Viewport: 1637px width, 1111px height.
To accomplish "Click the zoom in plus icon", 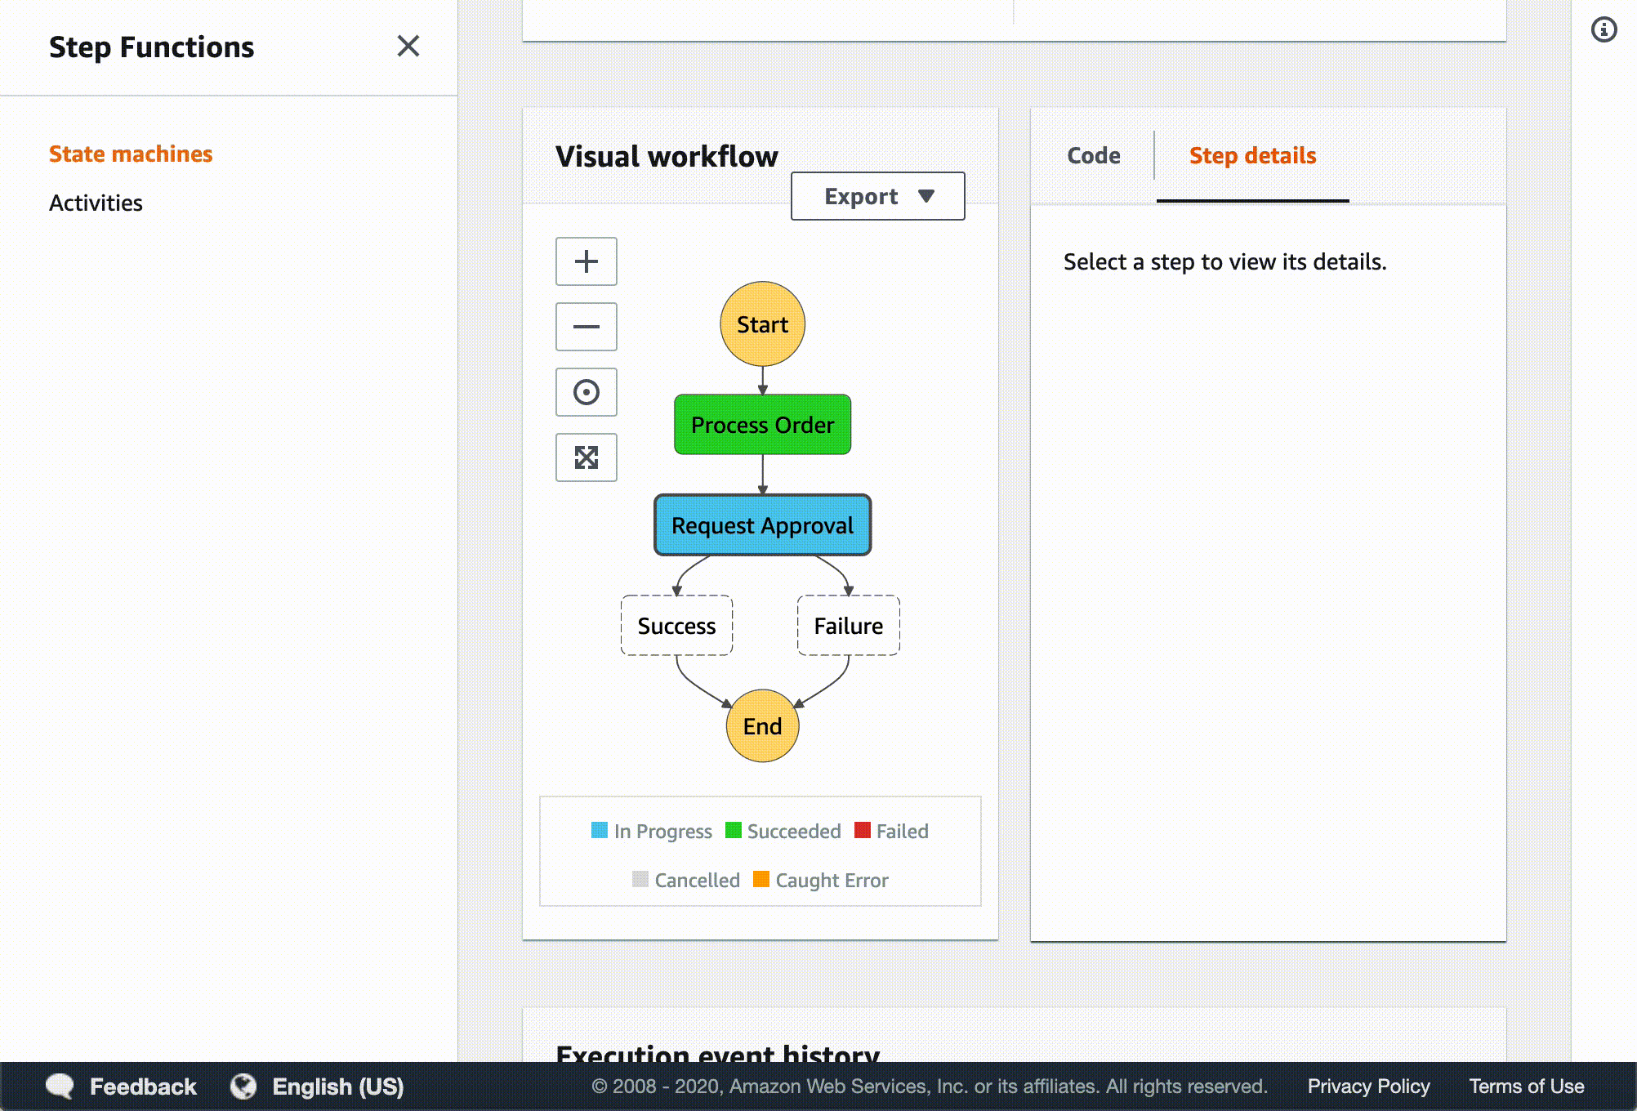I will click(586, 261).
